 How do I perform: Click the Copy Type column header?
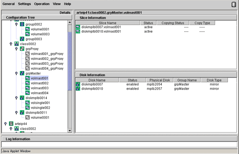click(x=202, y=23)
